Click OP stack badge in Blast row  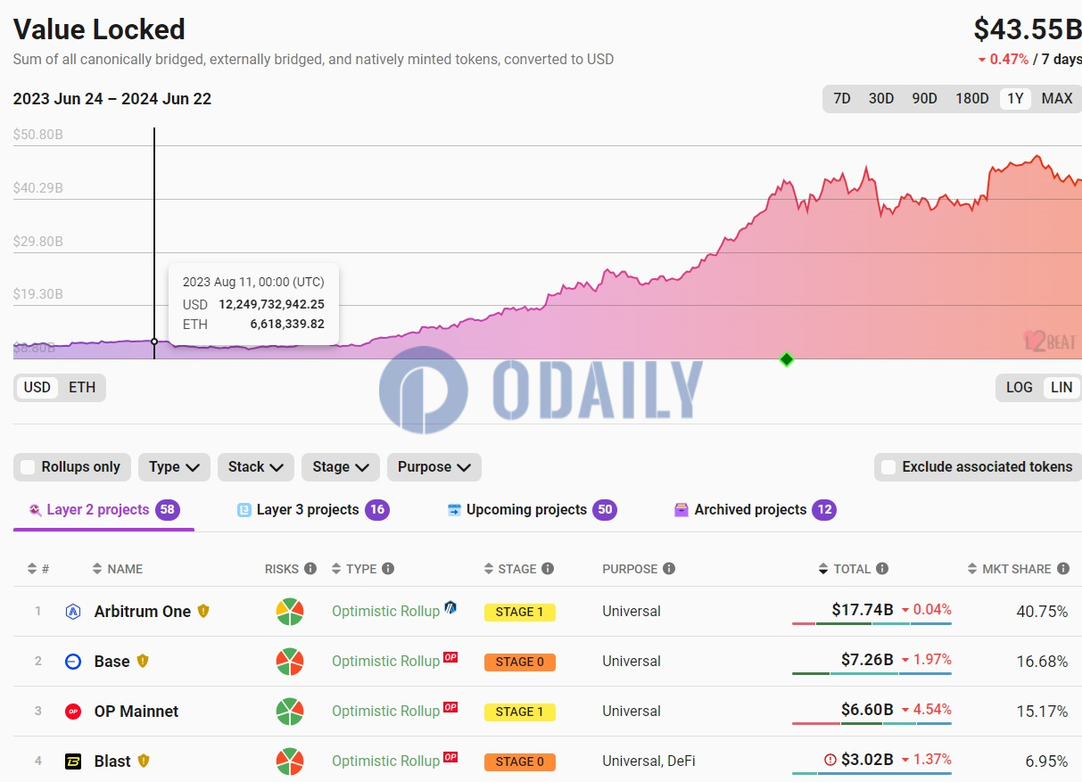point(450,758)
